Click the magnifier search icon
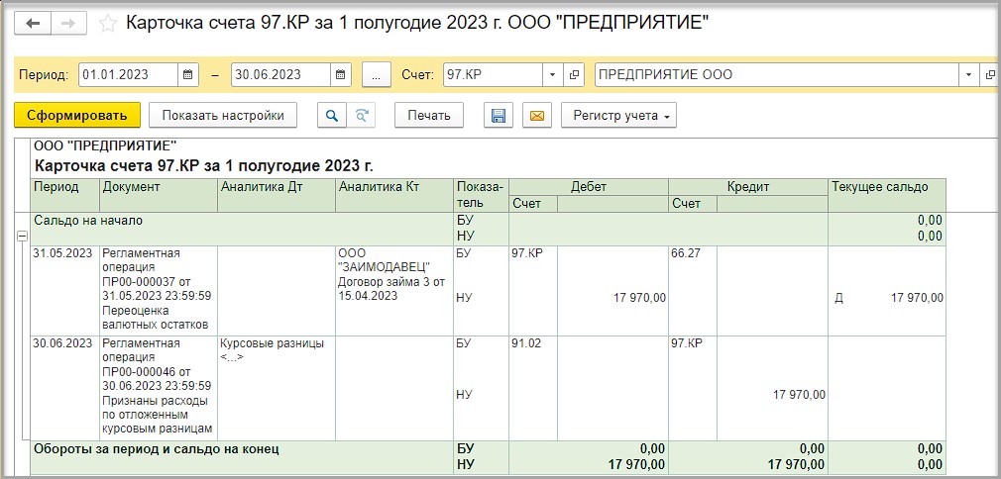Viewport: 1001px width, 479px height. 331,116
